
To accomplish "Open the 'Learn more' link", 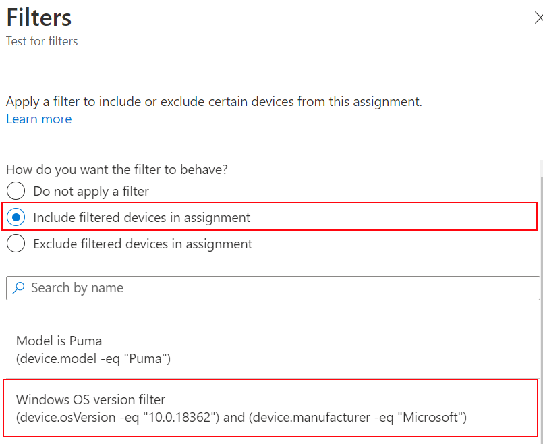I will (38, 119).
